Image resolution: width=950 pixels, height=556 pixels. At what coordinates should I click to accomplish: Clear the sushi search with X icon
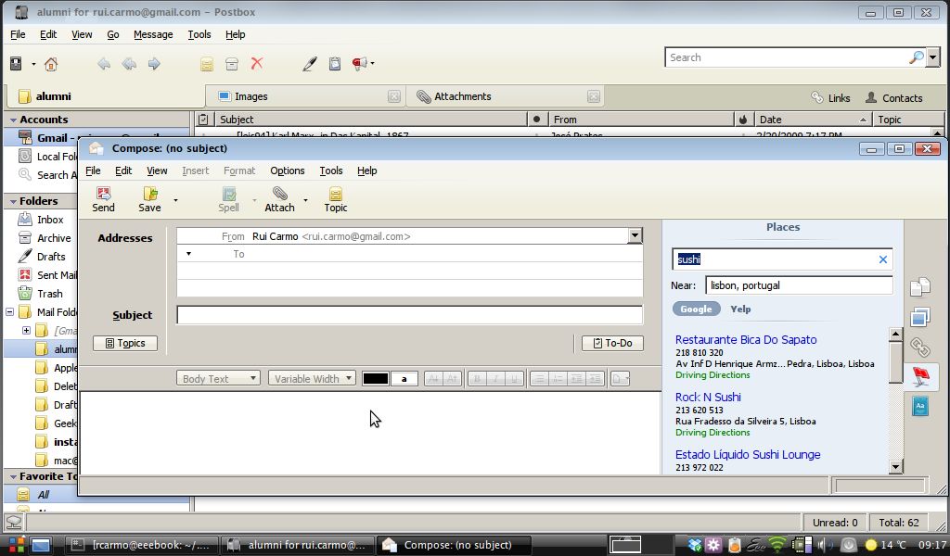coord(882,259)
